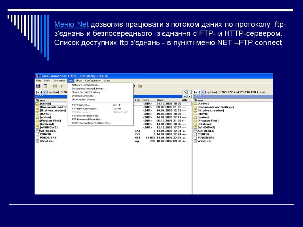Image resolution: width=303 pixels, height=227 pixels.
Task: Go to root with the backslash button
Action: click(x=185, y=92)
